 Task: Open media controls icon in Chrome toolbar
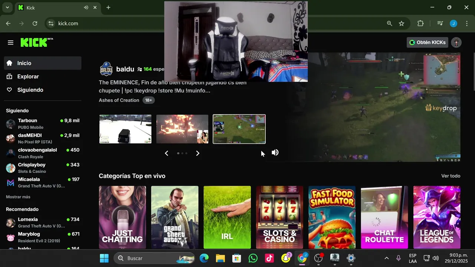pos(440,23)
